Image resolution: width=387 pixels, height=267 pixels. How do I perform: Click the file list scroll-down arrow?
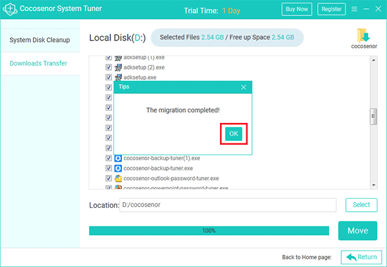(x=373, y=185)
